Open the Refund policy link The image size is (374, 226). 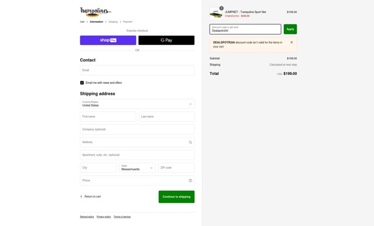(87, 217)
